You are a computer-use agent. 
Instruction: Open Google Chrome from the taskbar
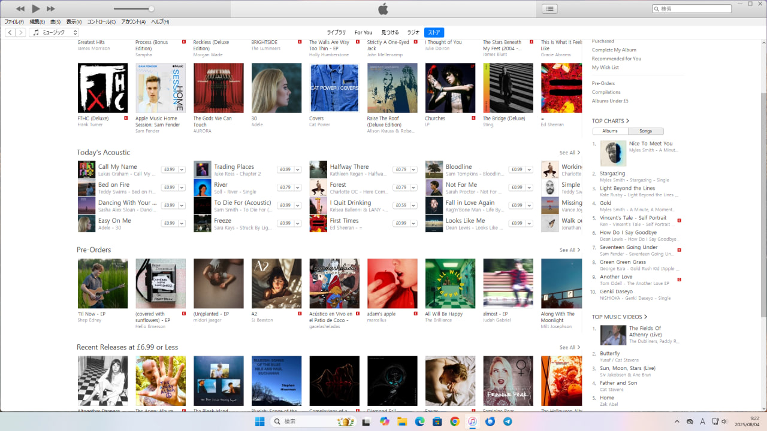click(x=455, y=421)
